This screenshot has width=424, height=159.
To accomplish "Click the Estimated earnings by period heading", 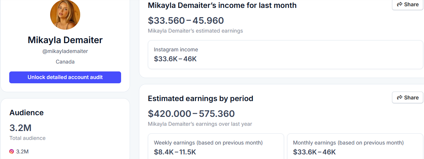I will [200, 98].
